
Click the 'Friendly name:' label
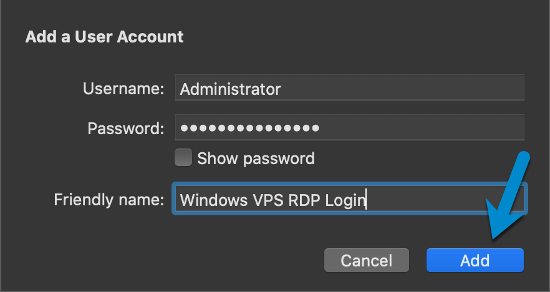(109, 200)
